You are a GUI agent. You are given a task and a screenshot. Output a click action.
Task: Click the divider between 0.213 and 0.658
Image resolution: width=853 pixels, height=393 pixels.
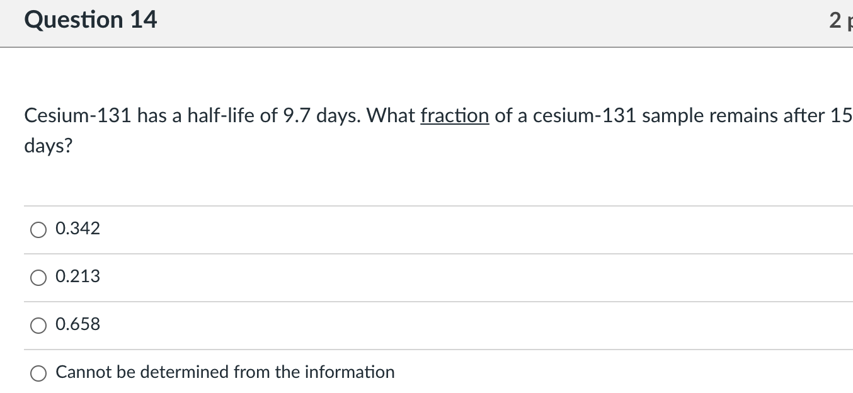coord(426,301)
